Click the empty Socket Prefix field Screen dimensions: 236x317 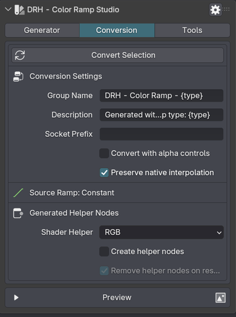pos(161,134)
